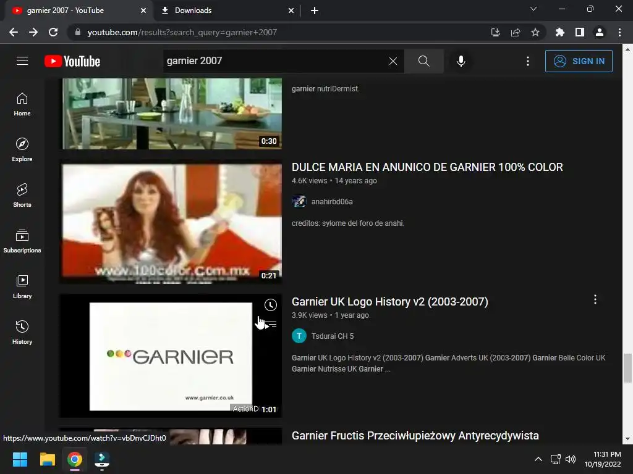
Task: Click scrollbar up arrow
Action: (627, 50)
